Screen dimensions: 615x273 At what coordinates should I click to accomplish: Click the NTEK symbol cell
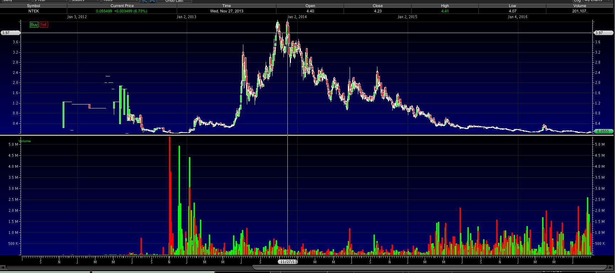coord(34,11)
